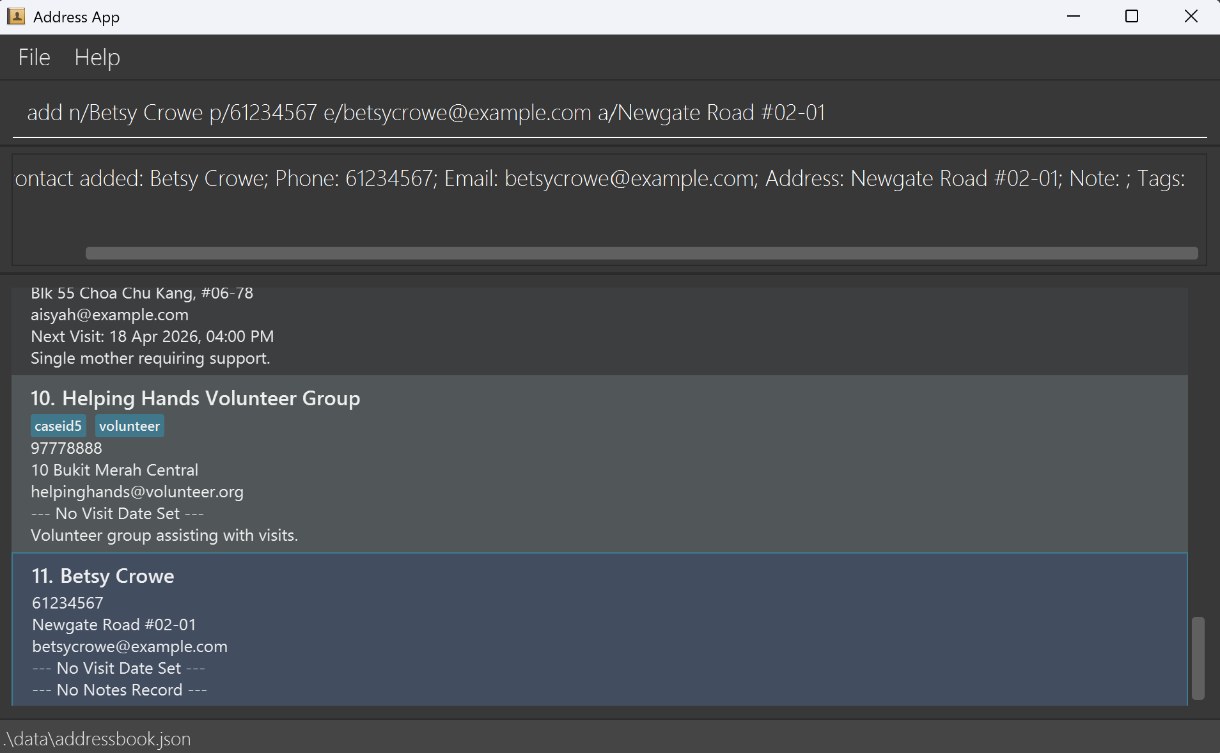The image size is (1220, 753).
Task: Click the contact added result message
Action: point(600,179)
